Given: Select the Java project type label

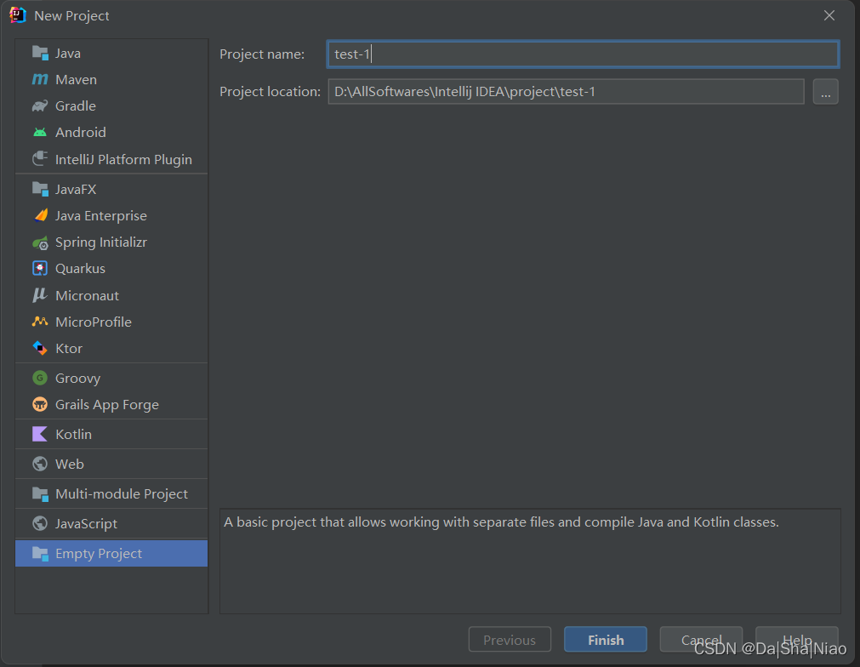Looking at the screenshot, I should (x=68, y=54).
